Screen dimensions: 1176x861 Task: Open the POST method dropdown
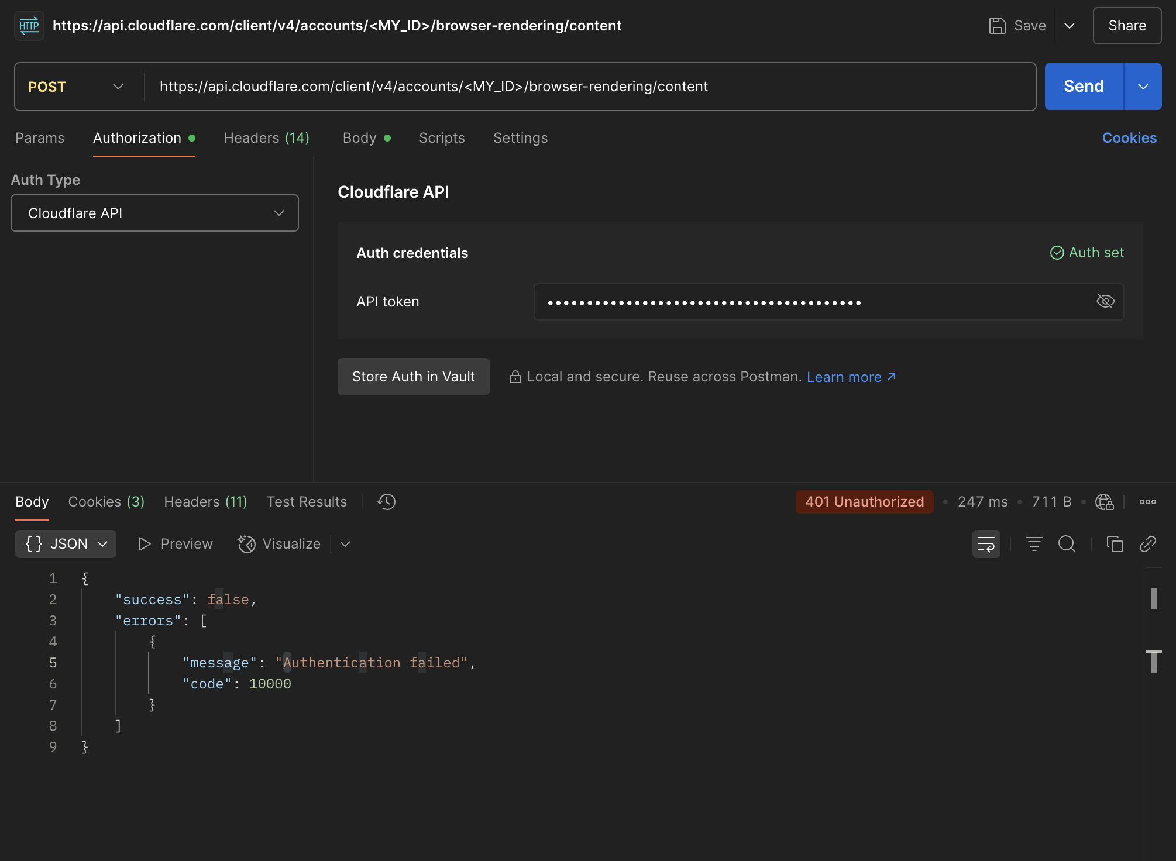[x=76, y=86]
